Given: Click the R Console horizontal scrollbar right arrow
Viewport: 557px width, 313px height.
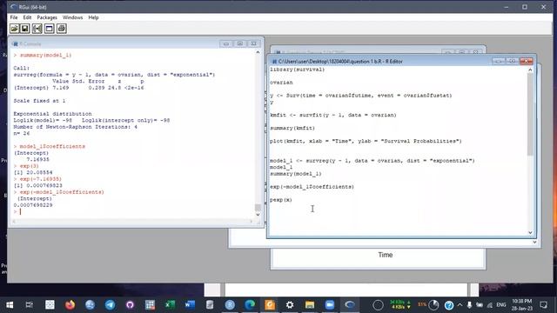Looking at the screenshot, I should 252,222.
